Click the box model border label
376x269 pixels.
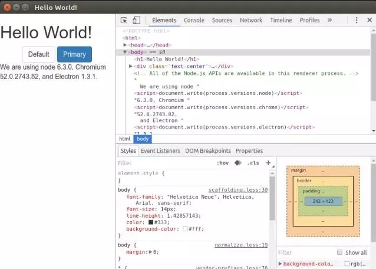304,181
